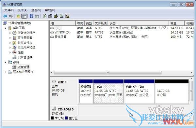Select the 事件查看器 icon

tap(14, 38)
